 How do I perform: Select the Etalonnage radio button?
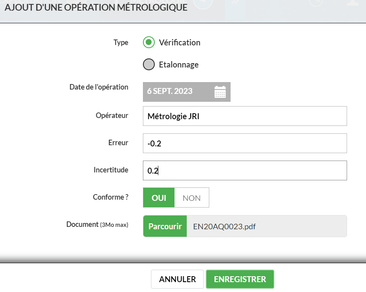149,64
